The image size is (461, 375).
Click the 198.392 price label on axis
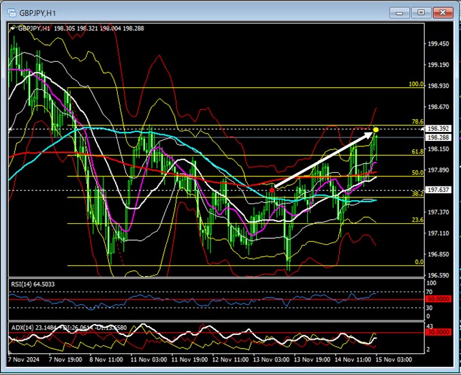coord(437,128)
